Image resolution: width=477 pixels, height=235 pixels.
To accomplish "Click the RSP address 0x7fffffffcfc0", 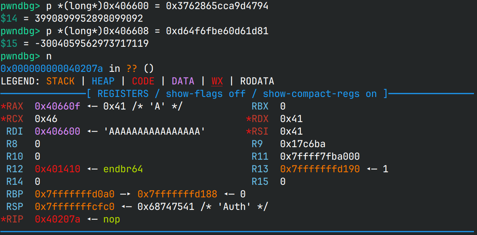I will pos(75,206).
